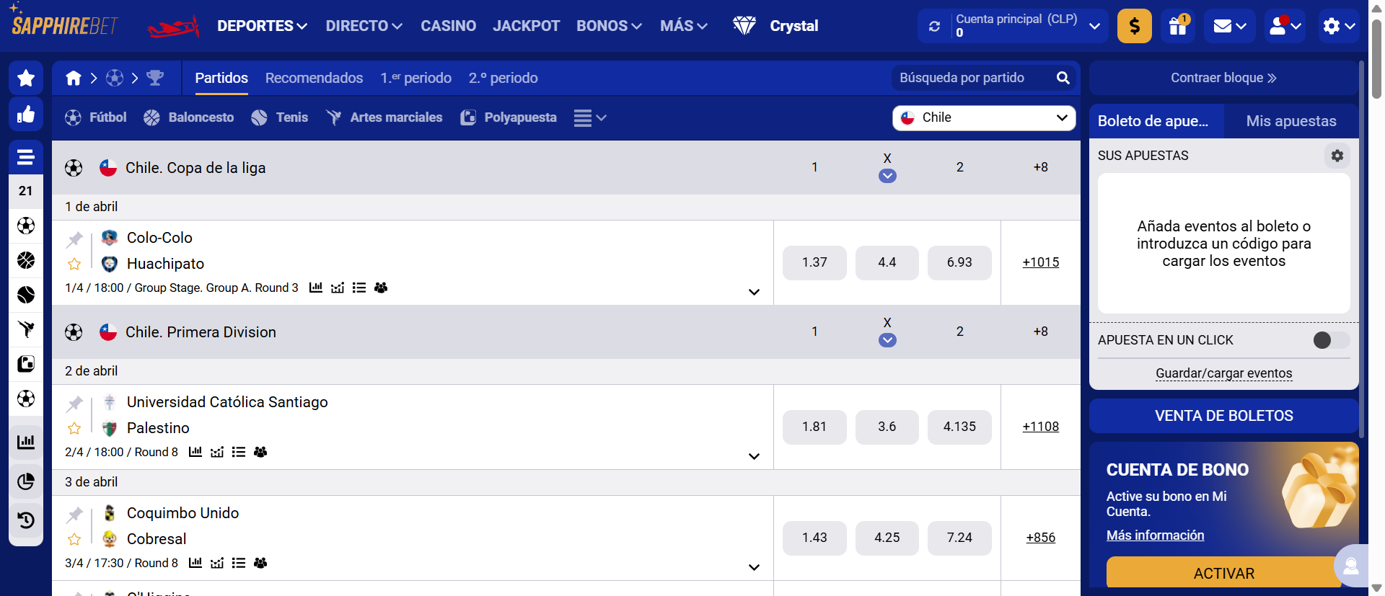Open the head-to-head view for Coquimbo Unido match
The width and height of the screenshot is (1385, 596).
click(261, 564)
